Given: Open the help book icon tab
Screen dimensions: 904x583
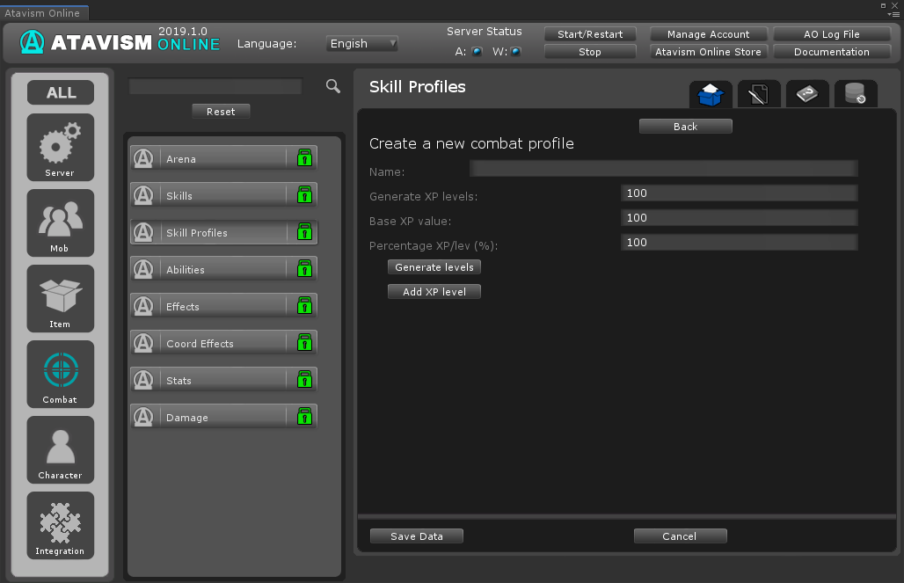Looking at the screenshot, I should click(806, 93).
